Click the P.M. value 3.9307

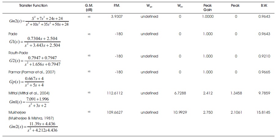[117, 16]
